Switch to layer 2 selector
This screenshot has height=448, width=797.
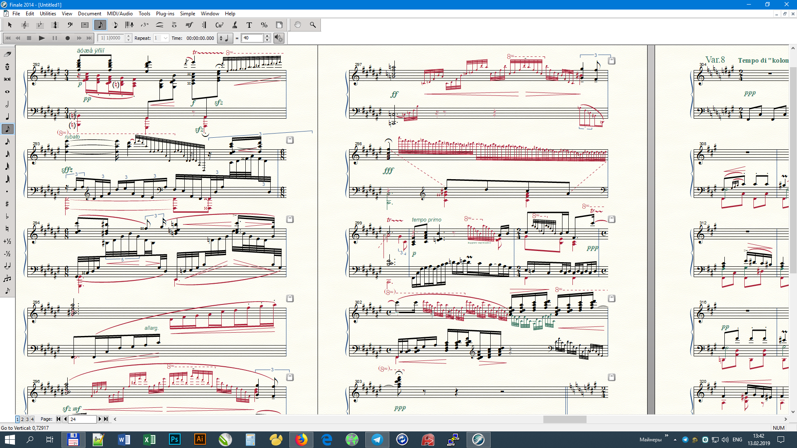(x=22, y=419)
